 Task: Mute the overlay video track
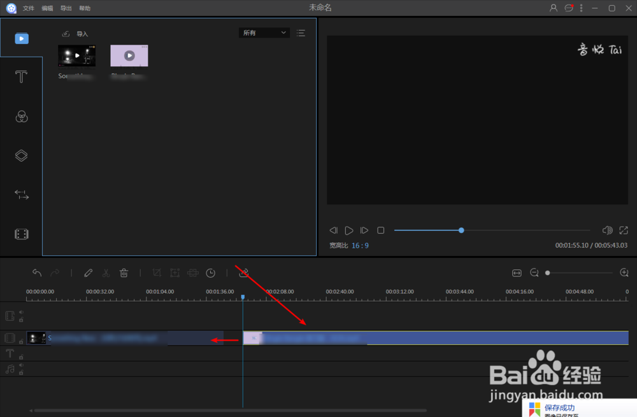[x=21, y=312]
